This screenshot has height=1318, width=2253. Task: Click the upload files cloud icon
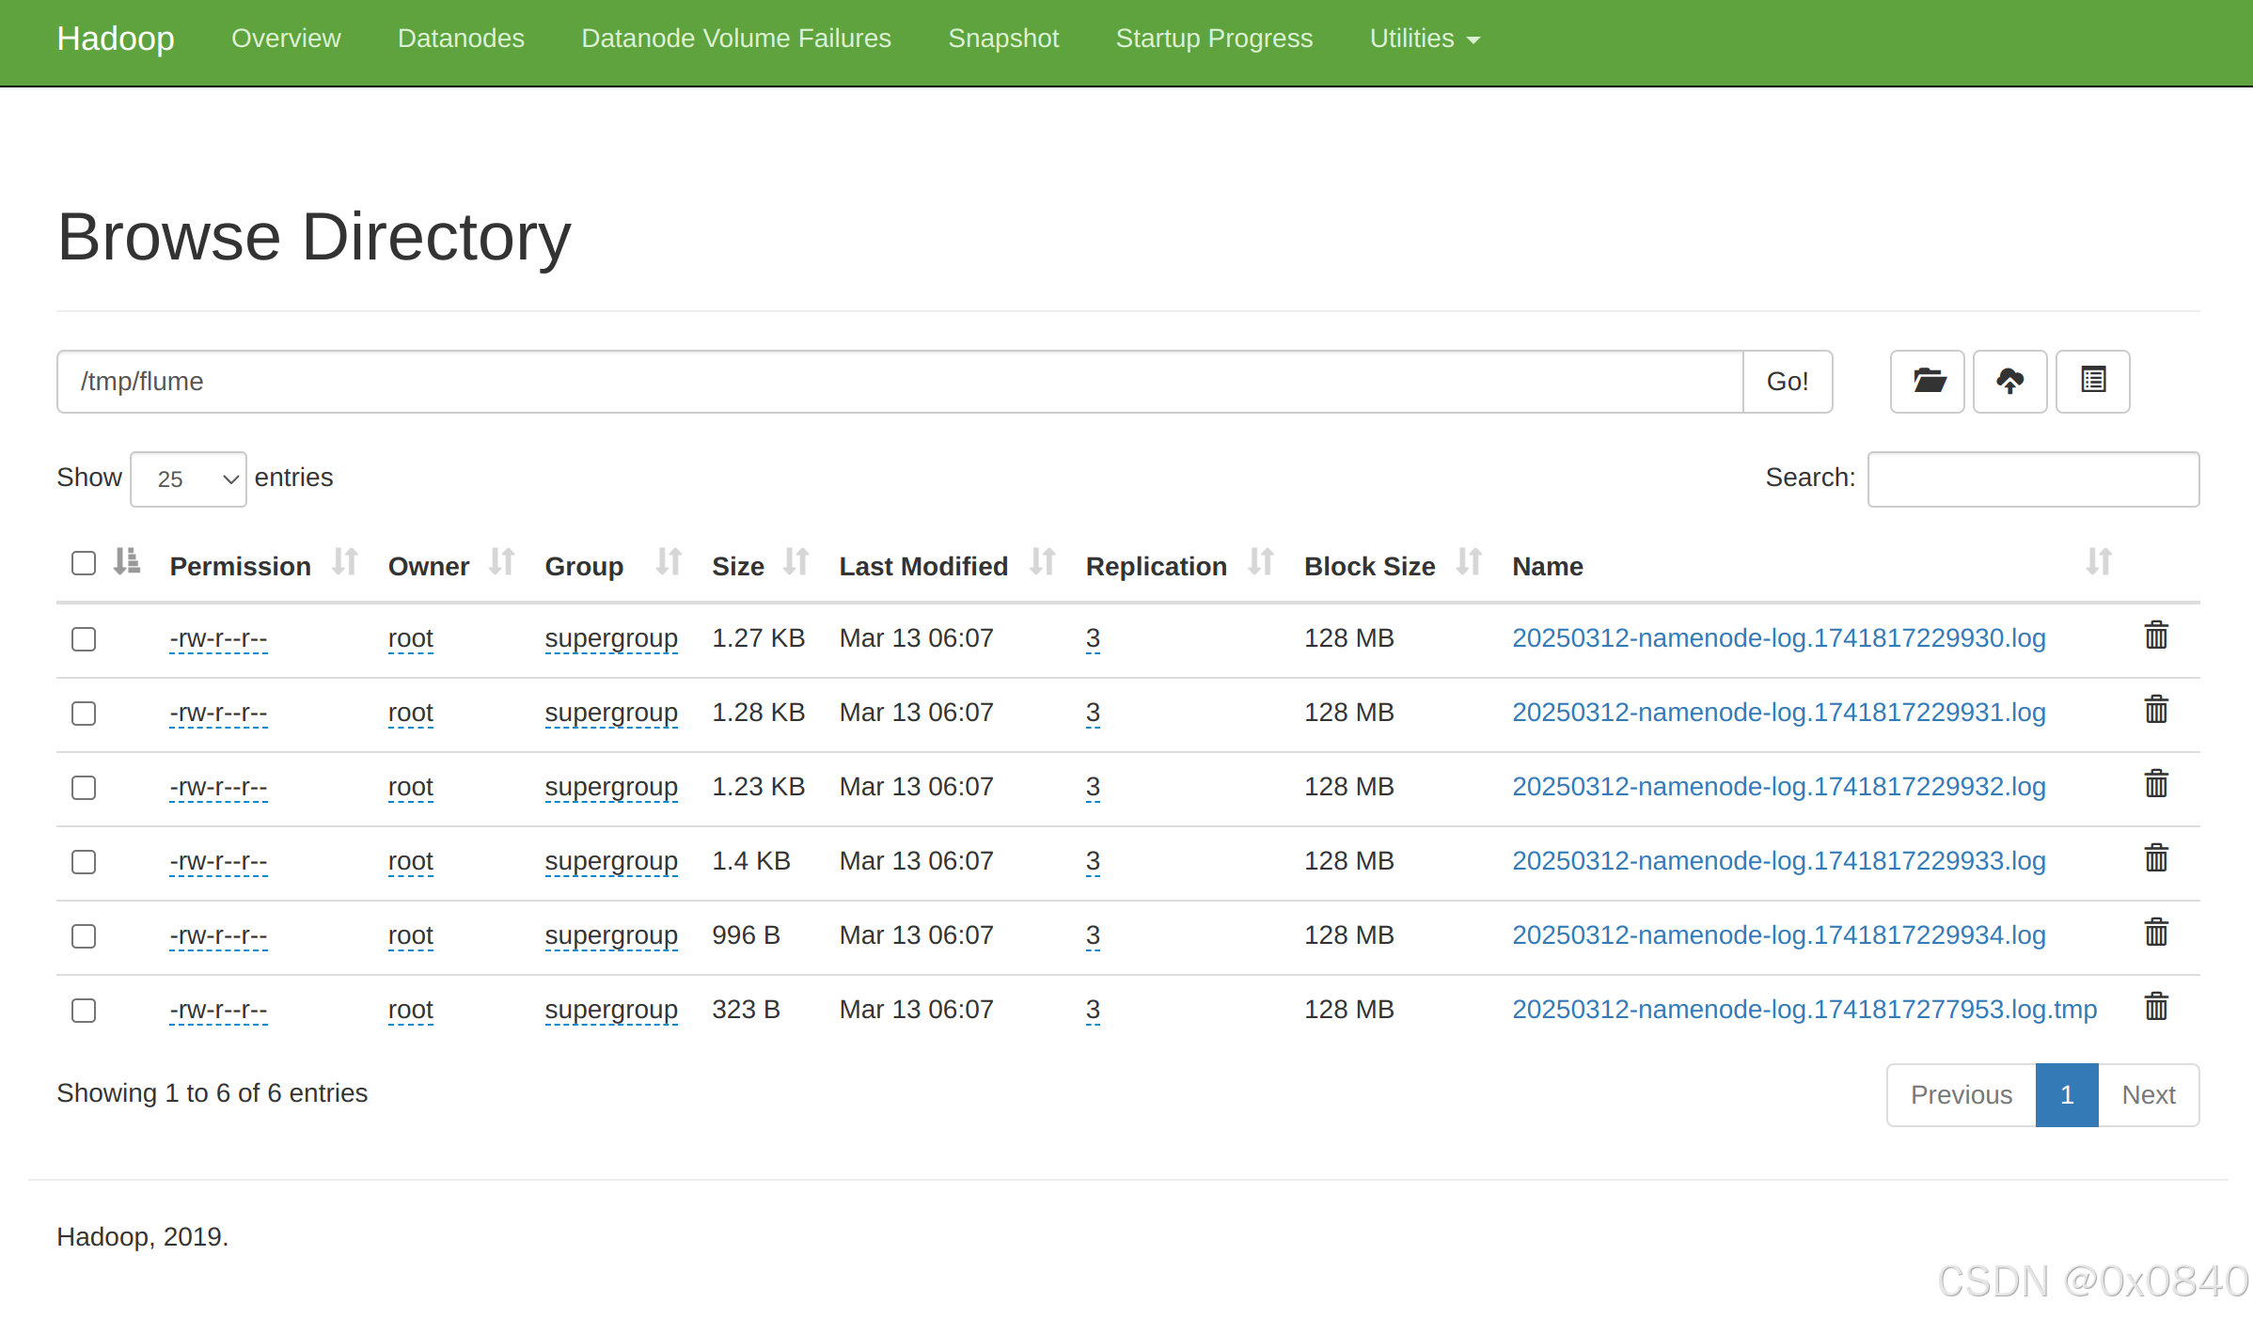(2009, 382)
